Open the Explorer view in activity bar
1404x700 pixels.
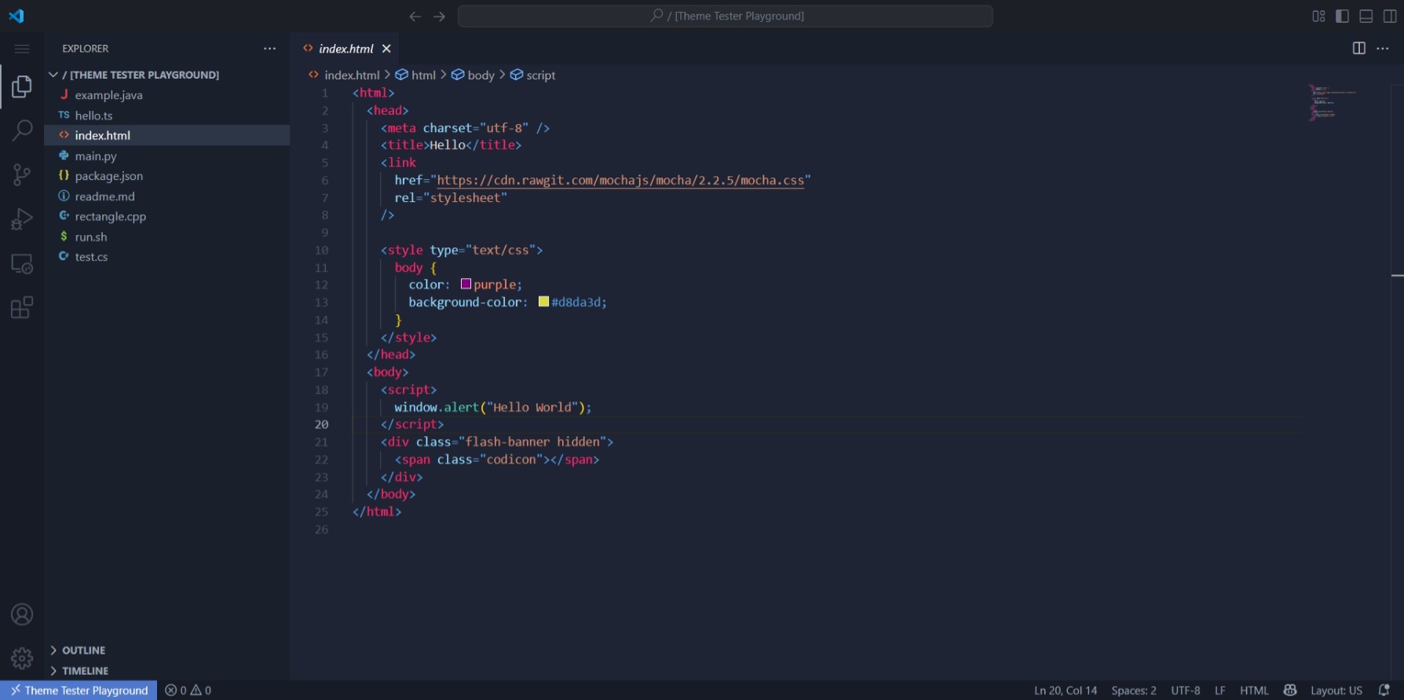point(22,86)
